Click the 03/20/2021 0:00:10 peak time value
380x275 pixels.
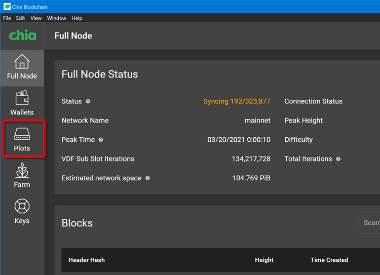(x=239, y=140)
